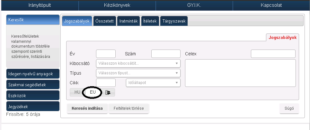Image resolution: width=310 pixels, height=130 pixels.
Task: Open the Kibocsátó dropdown
Action: pos(138,63)
